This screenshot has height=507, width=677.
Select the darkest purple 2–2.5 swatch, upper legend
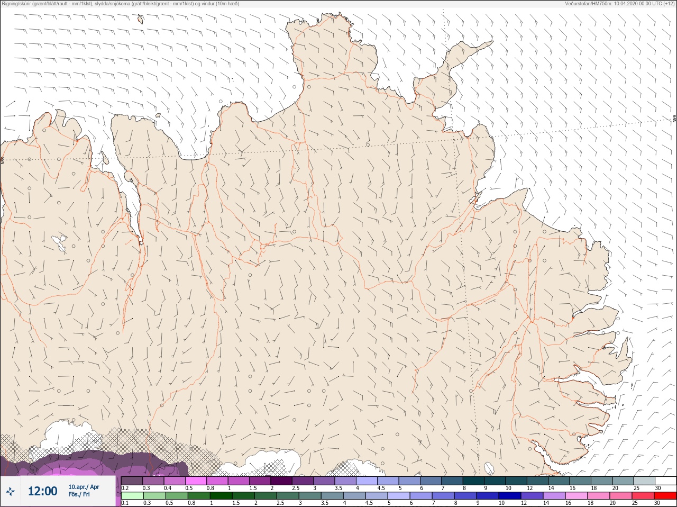[x=282, y=481]
